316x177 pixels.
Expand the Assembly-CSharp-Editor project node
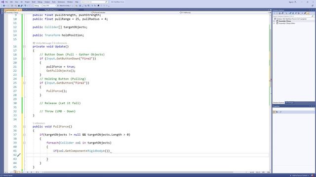274,23
